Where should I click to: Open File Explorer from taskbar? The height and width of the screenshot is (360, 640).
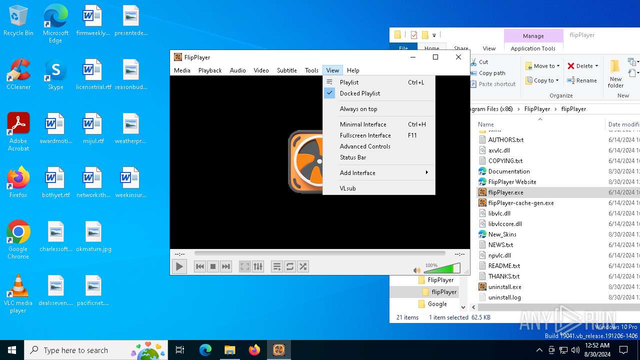pyautogui.click(x=229, y=350)
